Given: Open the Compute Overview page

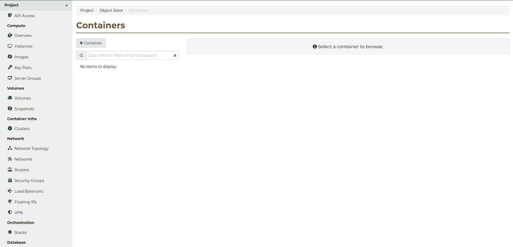Looking at the screenshot, I should pos(23,35).
